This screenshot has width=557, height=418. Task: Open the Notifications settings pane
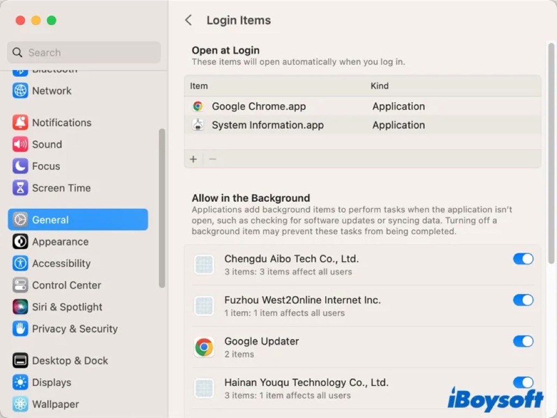[x=62, y=122]
